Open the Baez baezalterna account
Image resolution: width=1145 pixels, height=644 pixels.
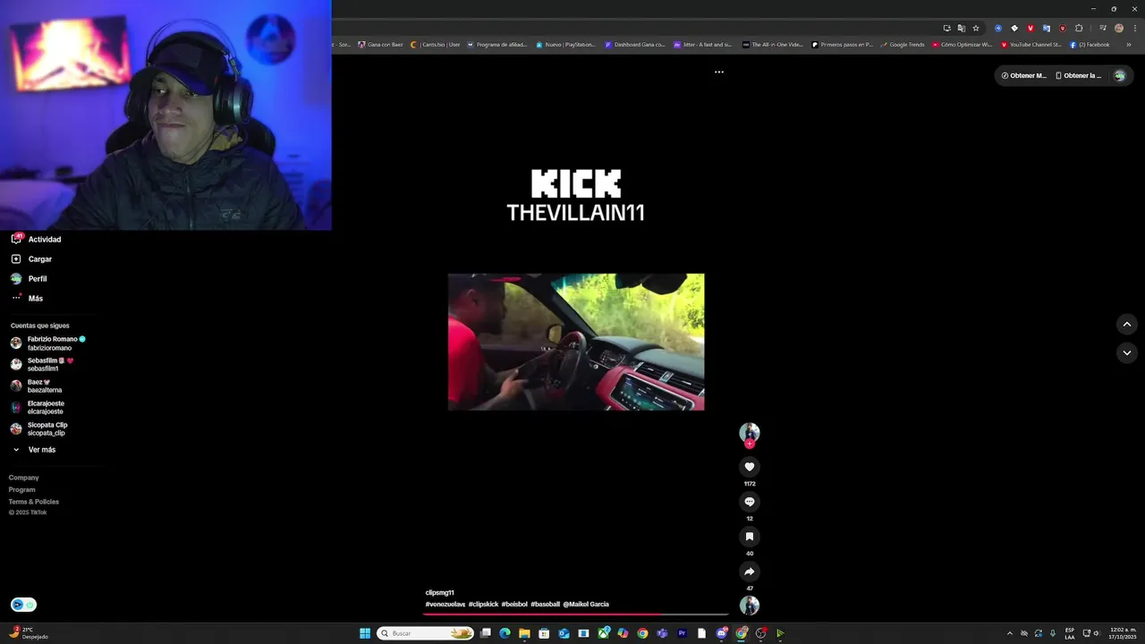click(36, 386)
